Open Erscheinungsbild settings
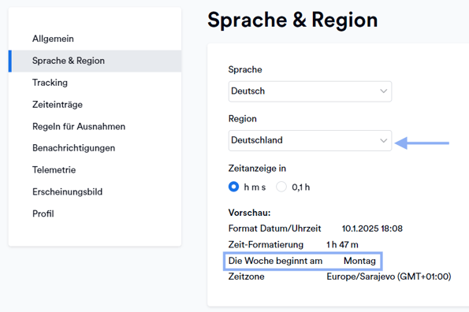469x312 pixels. click(x=67, y=192)
